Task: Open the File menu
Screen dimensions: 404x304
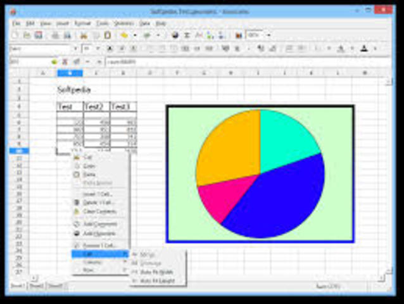Action: 16,23
